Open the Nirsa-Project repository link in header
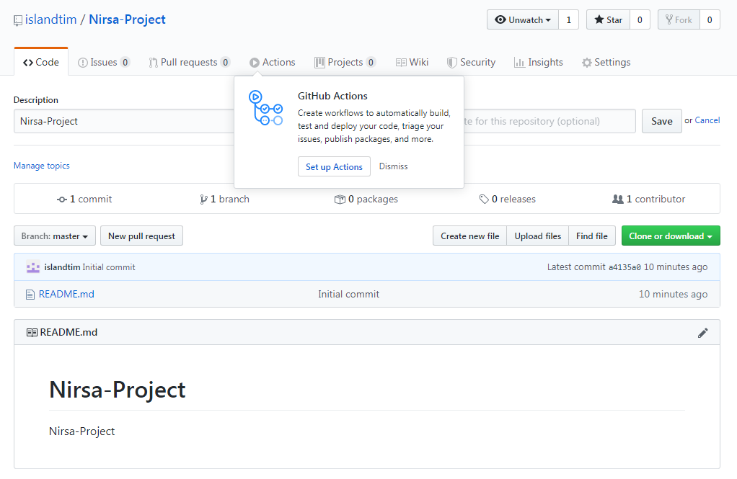737x479 pixels. (127, 19)
